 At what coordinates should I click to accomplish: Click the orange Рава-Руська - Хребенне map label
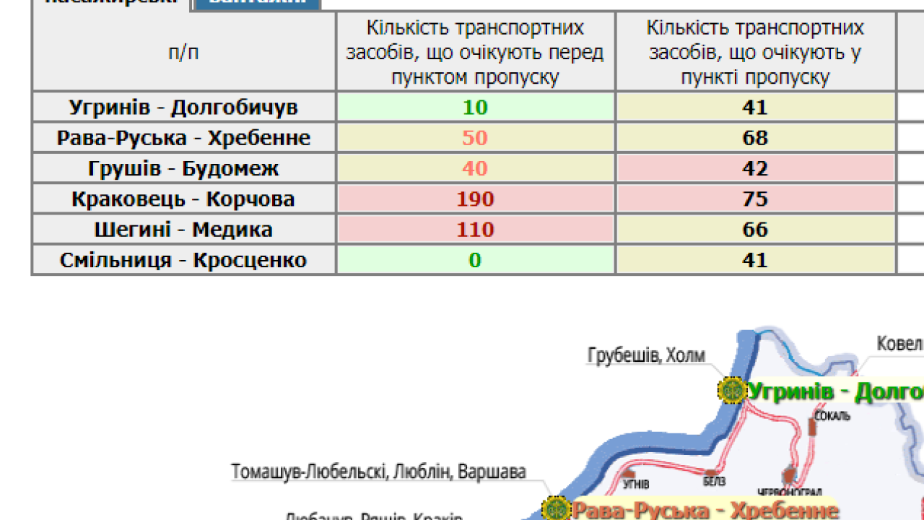(705, 510)
